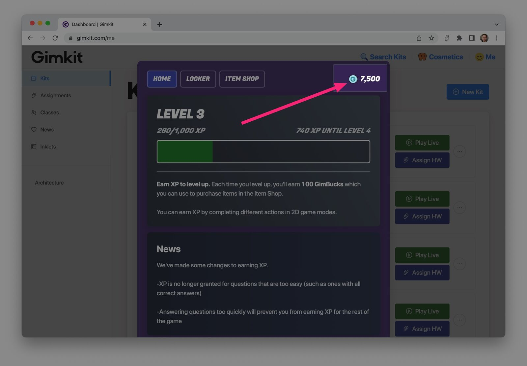Click the 260/1,000 XP text
Image resolution: width=527 pixels, height=366 pixels.
(181, 131)
